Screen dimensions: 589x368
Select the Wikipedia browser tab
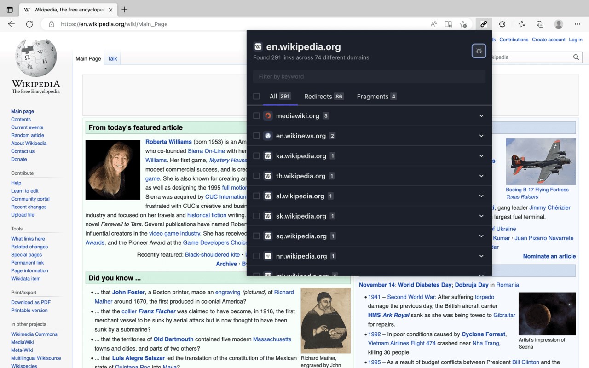68,10
